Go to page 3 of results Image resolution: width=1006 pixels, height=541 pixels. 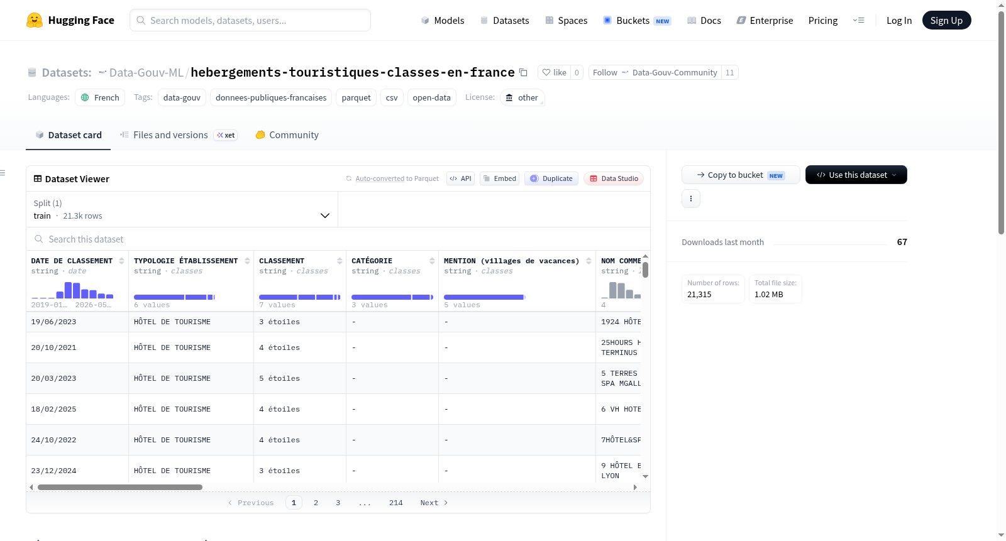pos(338,503)
